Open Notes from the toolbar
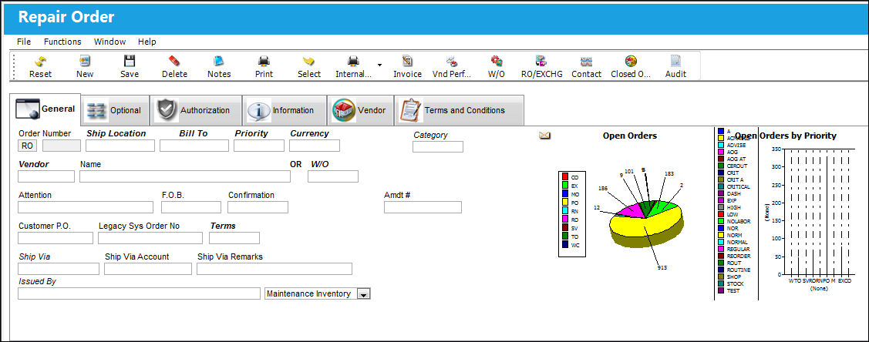Screen dimensions: 869x342 click(x=219, y=62)
